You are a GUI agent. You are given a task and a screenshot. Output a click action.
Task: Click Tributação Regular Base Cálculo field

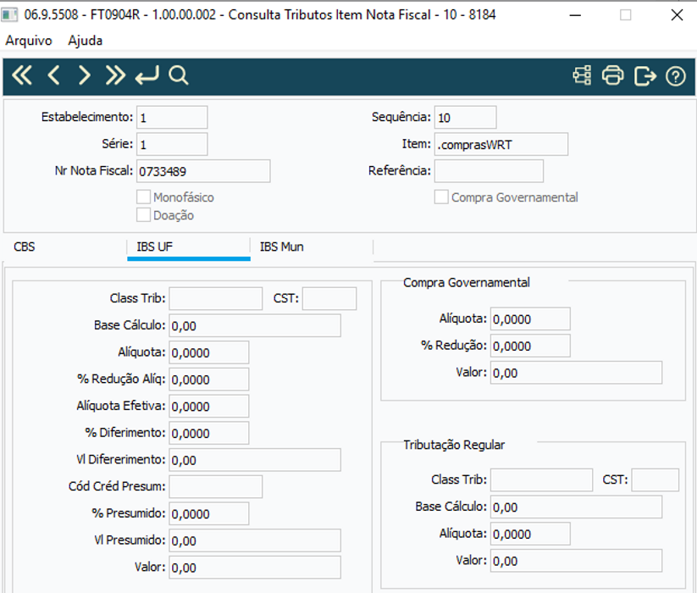point(576,507)
